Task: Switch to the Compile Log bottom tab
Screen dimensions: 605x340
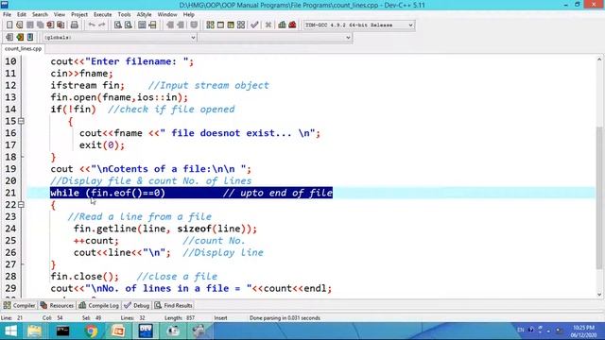Action: 98,305
